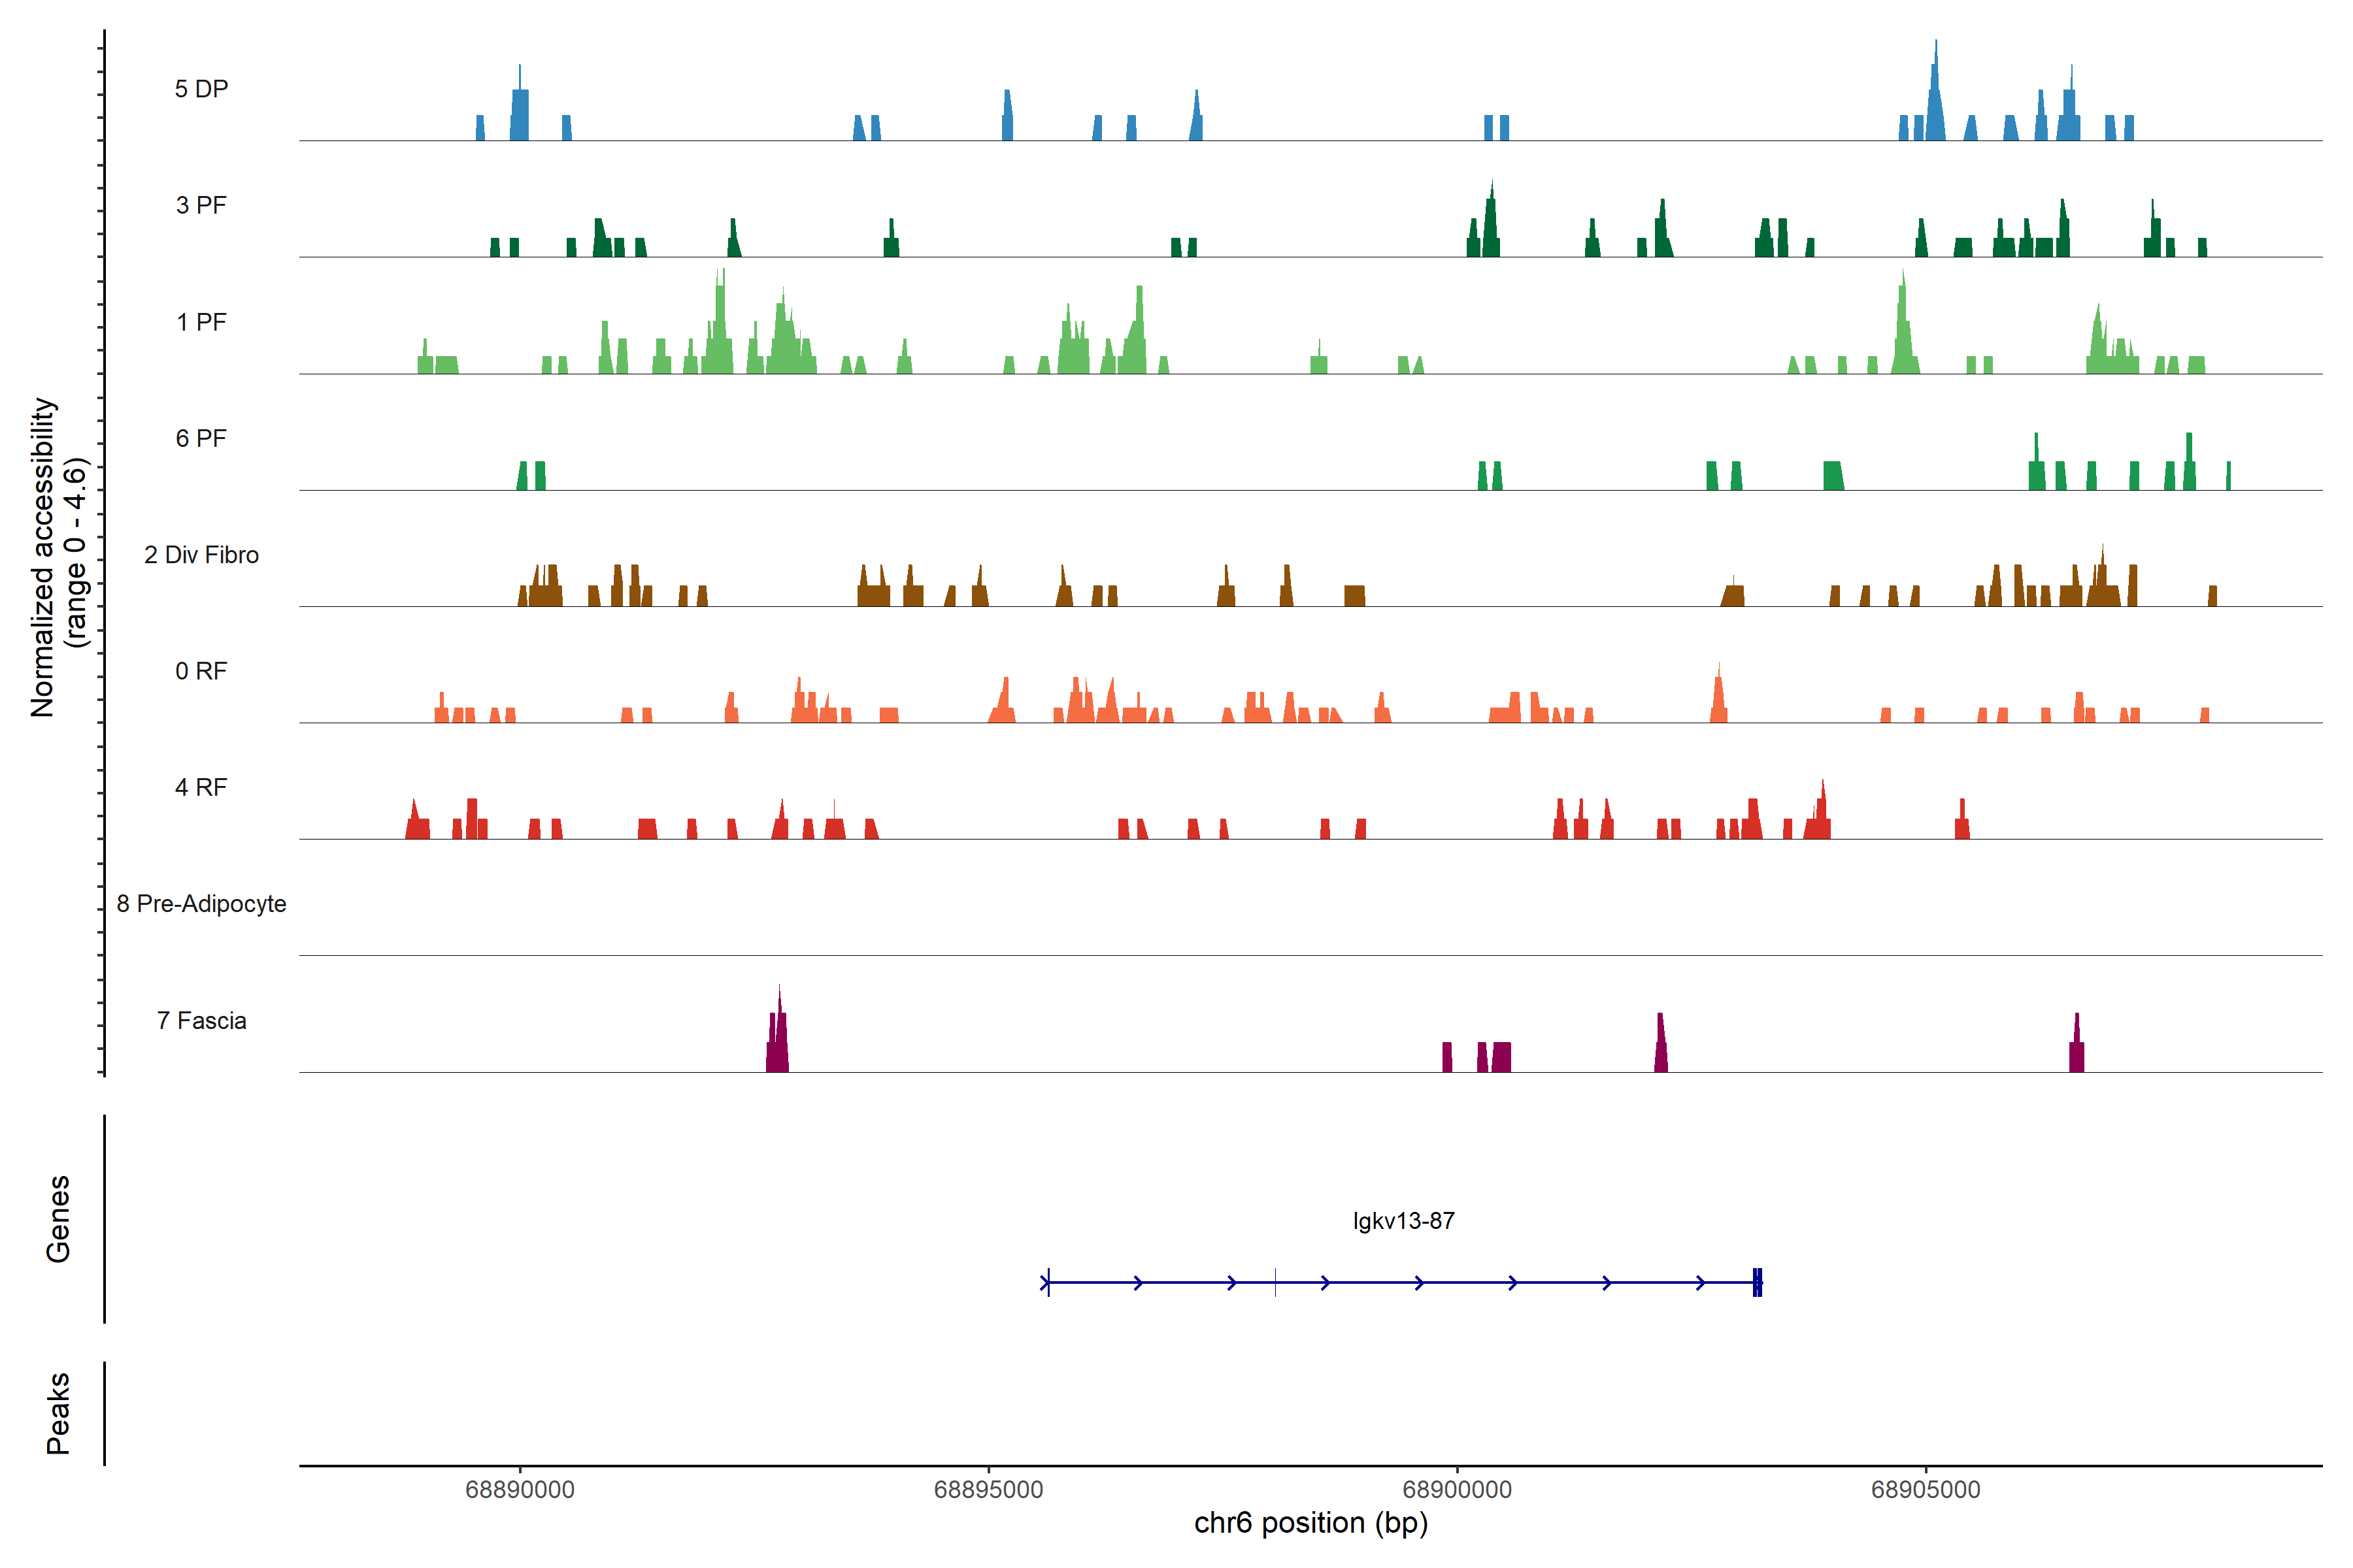The image size is (2353, 1568).
Task: Click the chr6 position (bp) axis title
Action: (1310, 1523)
